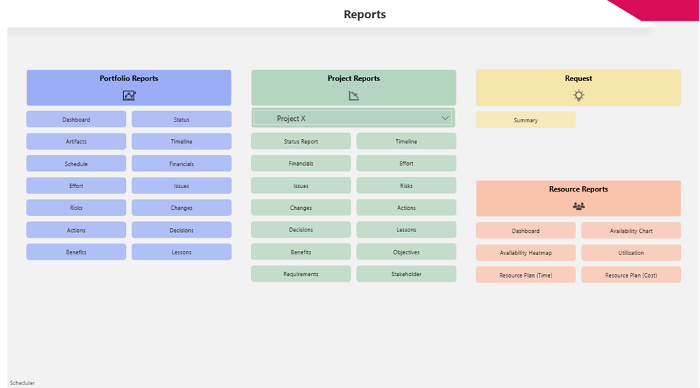Click the Portfolio Reports chart icon
Screen dimensions: 700x388
click(129, 96)
